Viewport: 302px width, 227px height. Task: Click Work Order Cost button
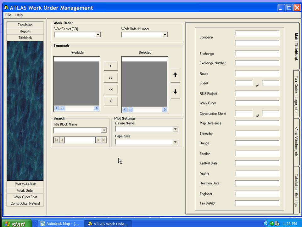(25, 197)
